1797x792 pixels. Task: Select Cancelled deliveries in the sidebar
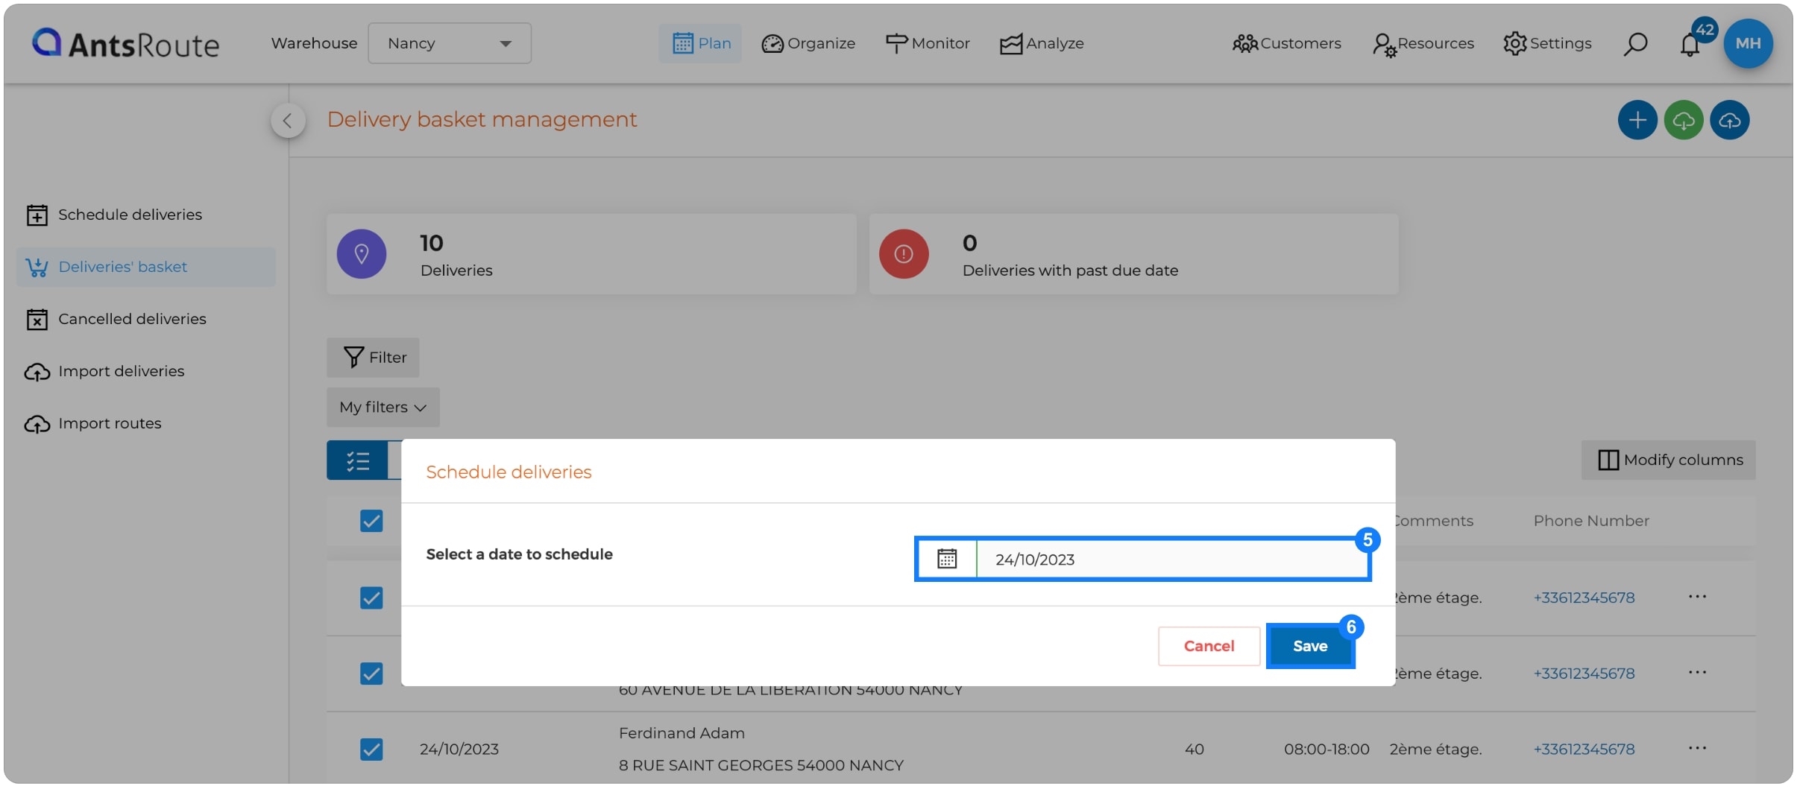pyautogui.click(x=132, y=319)
